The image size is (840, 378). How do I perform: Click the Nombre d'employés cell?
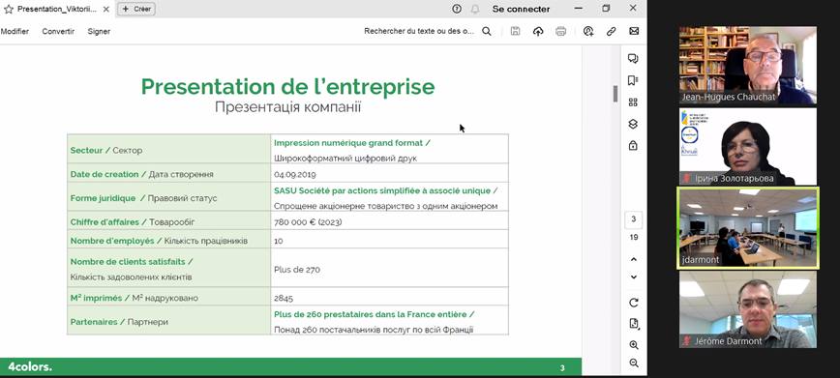click(x=168, y=240)
